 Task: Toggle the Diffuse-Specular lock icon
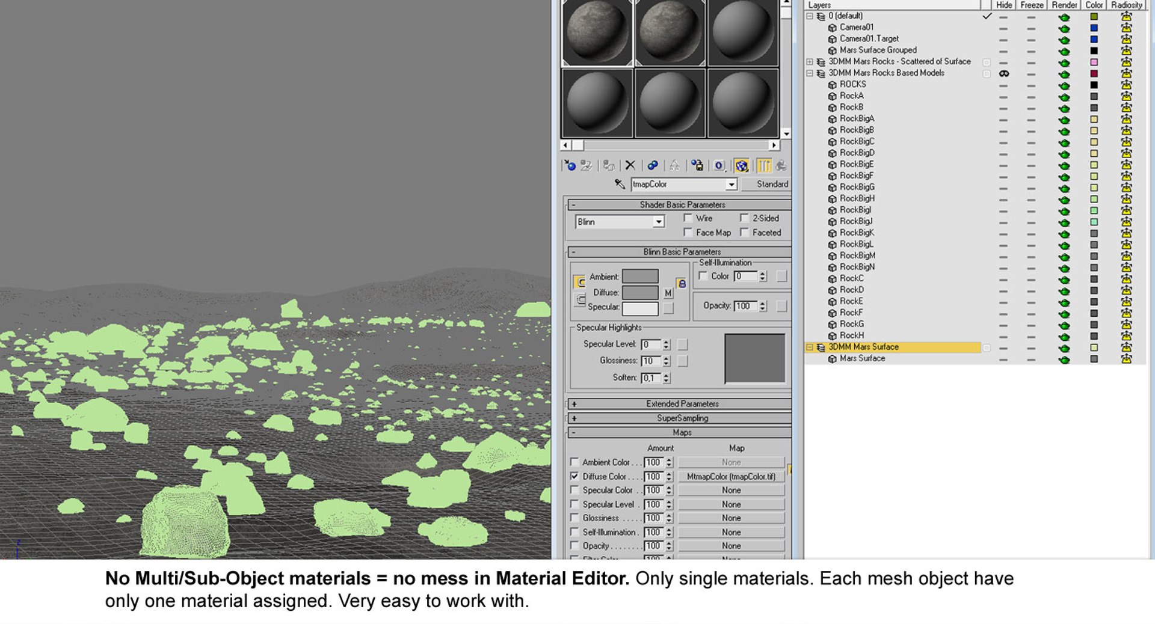click(x=580, y=299)
